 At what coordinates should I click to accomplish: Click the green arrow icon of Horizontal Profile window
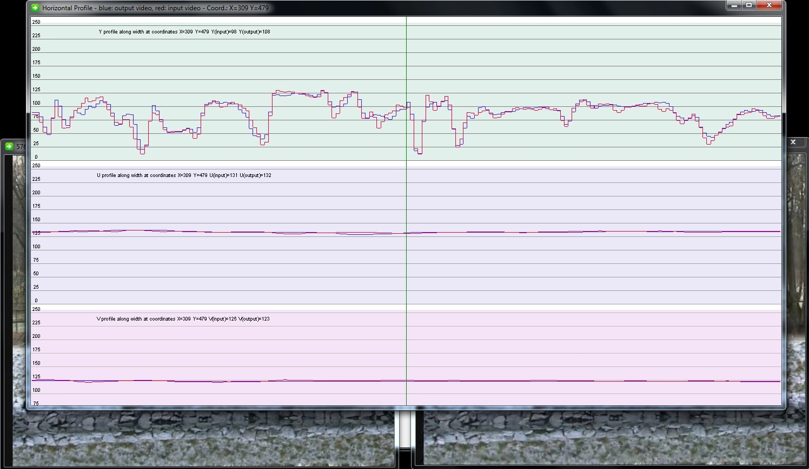pyautogui.click(x=35, y=8)
